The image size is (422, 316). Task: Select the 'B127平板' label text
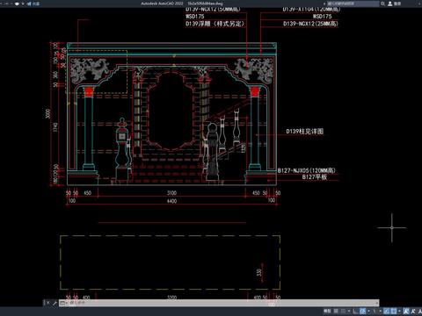tap(315, 177)
